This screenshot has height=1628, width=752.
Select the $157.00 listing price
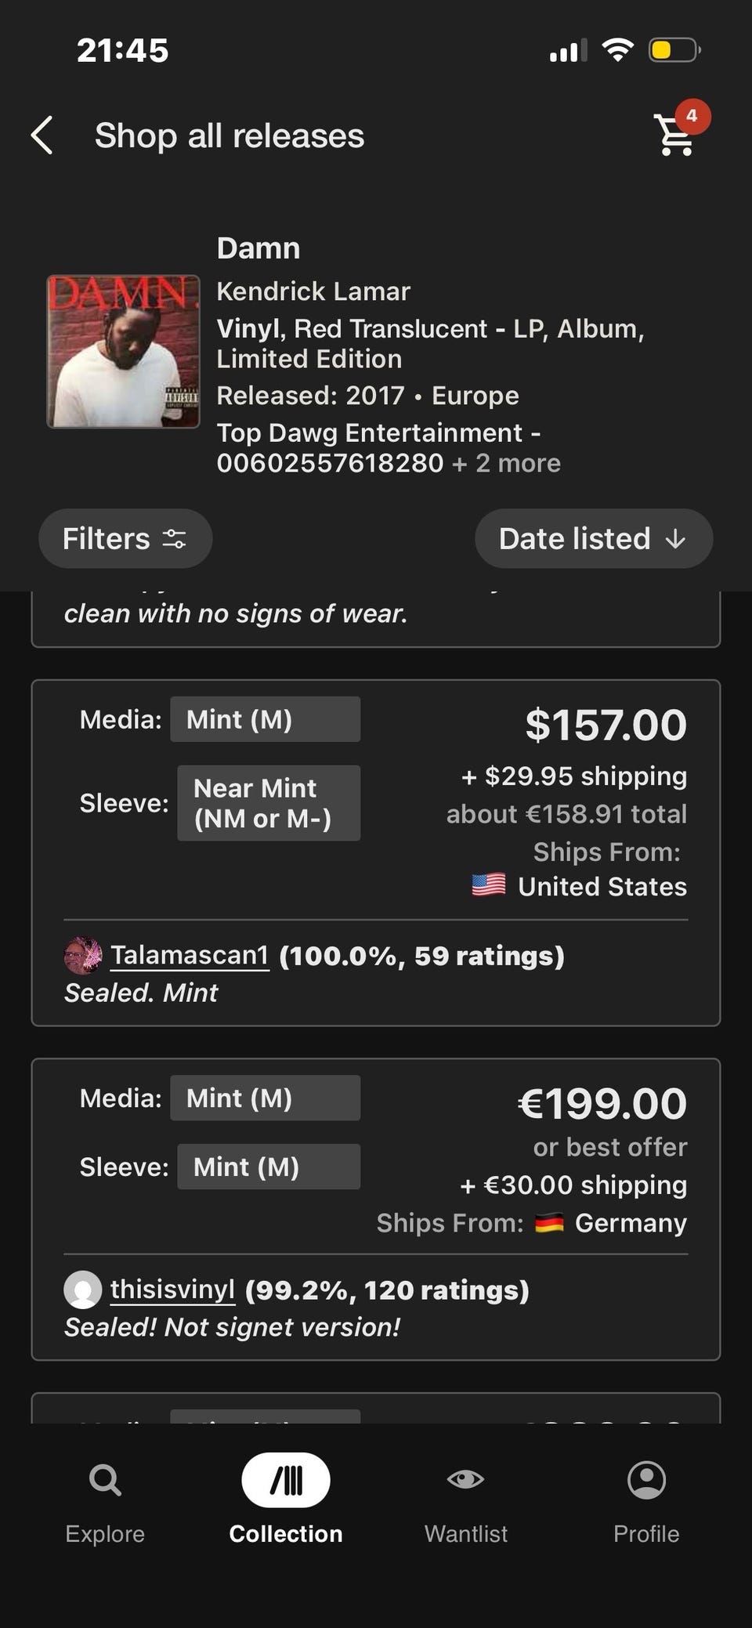[606, 725]
